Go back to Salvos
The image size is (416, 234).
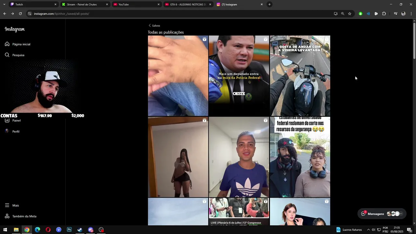[154, 25]
